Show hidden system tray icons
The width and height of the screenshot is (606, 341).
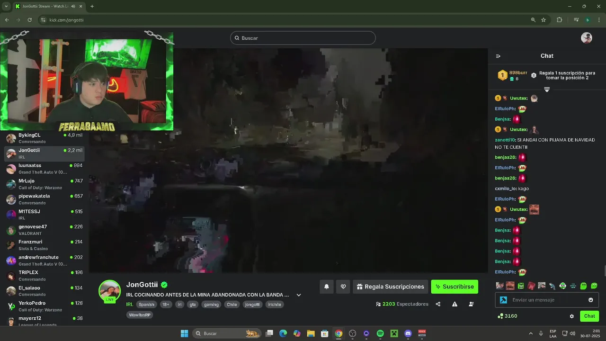pyautogui.click(x=530, y=333)
